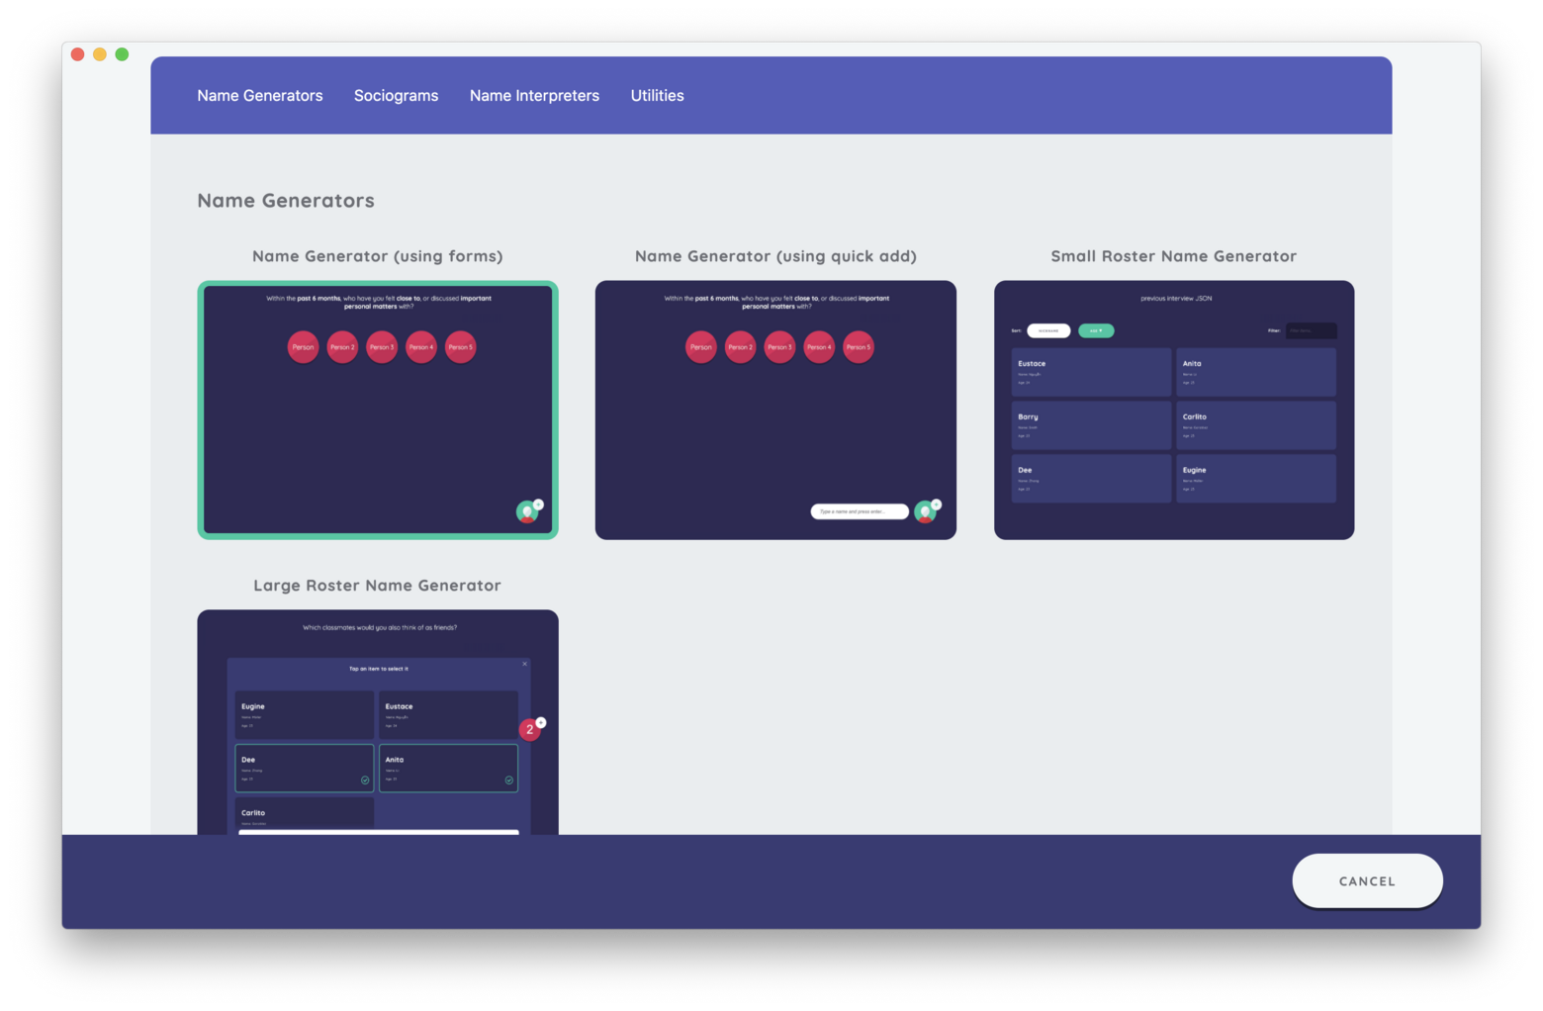The height and width of the screenshot is (1011, 1543).
Task: Click add-person icon in forms Name Generator preview
Action: tap(528, 511)
